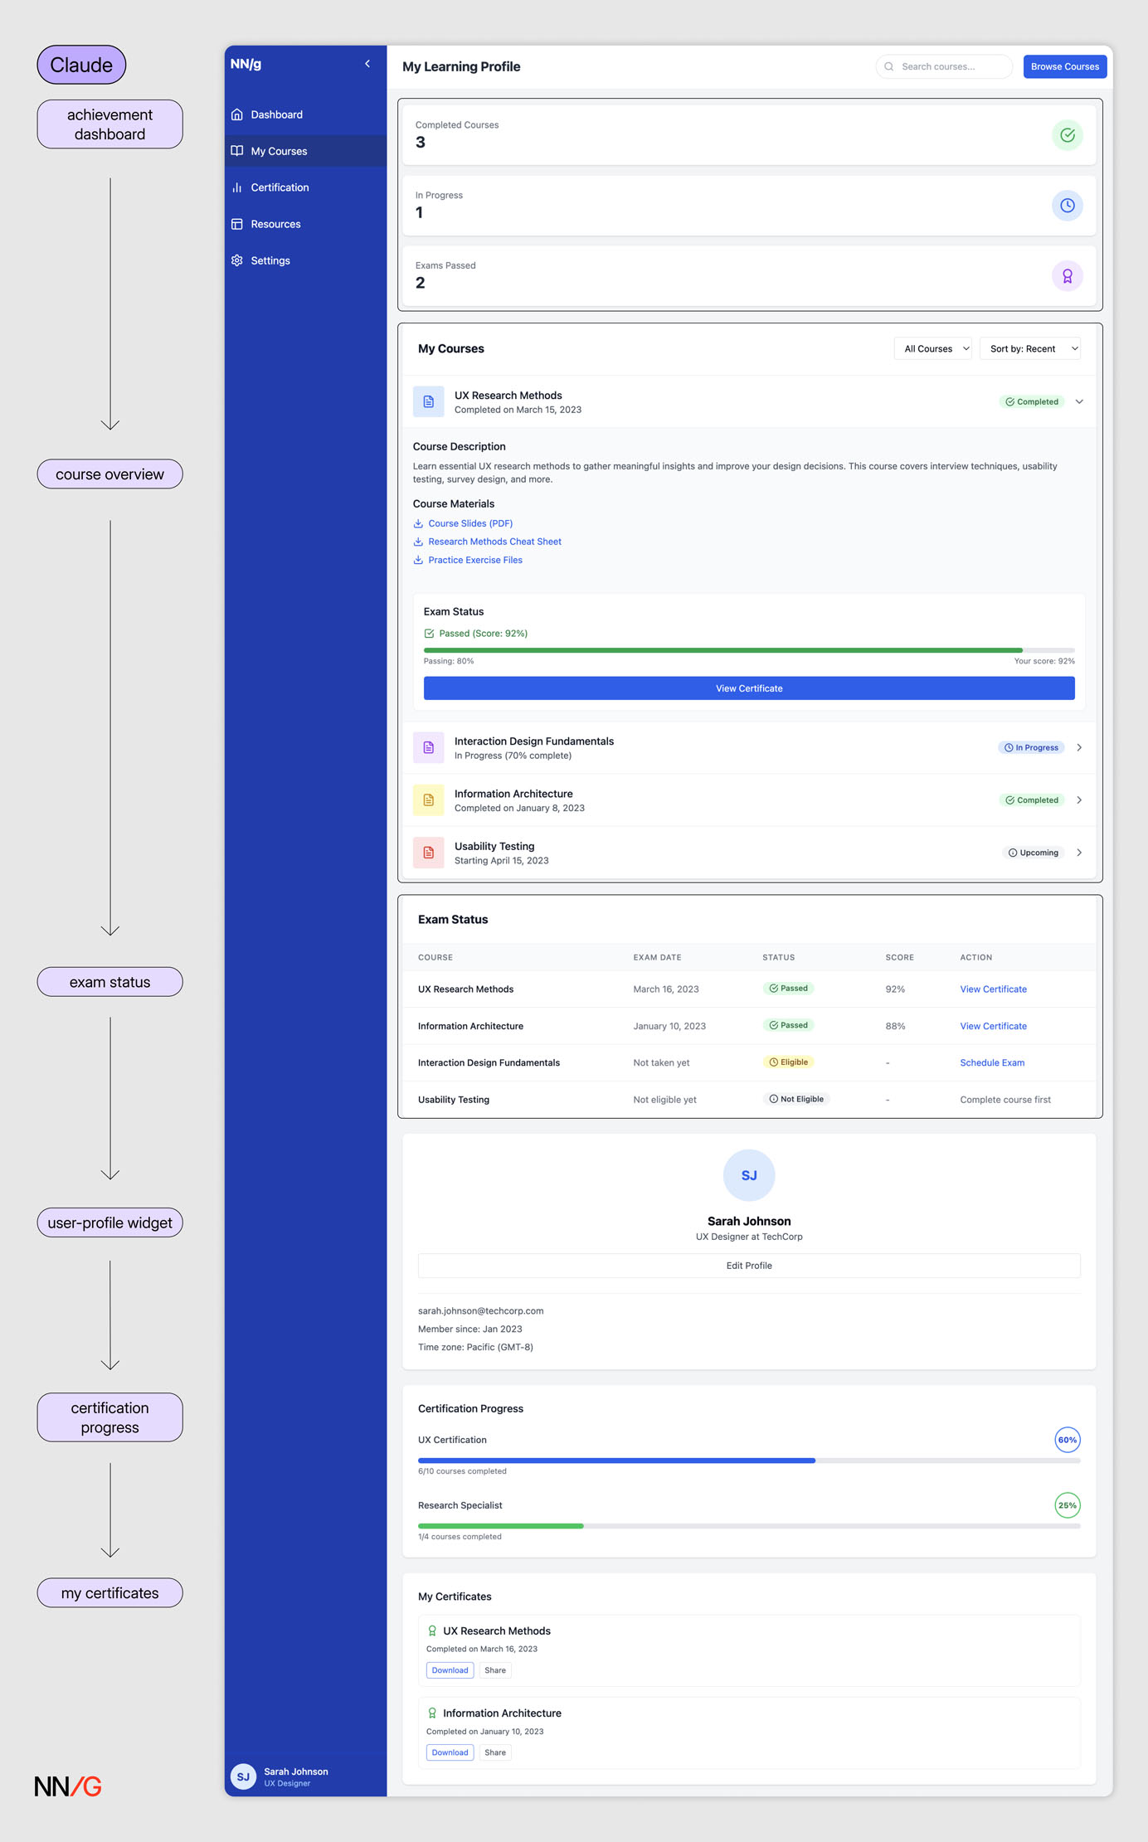Click Schedule Exam for Interaction Design Fundamentals
Screen dimensions: 1148x1842
[x=992, y=1062]
